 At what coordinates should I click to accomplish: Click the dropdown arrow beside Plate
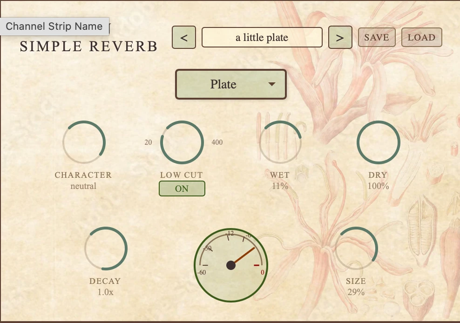click(x=272, y=84)
